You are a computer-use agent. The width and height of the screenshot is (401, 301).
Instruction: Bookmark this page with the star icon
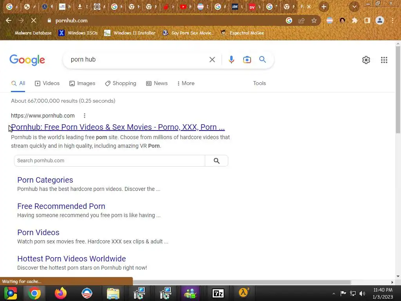[x=314, y=20]
